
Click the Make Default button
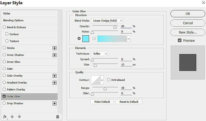(102, 102)
